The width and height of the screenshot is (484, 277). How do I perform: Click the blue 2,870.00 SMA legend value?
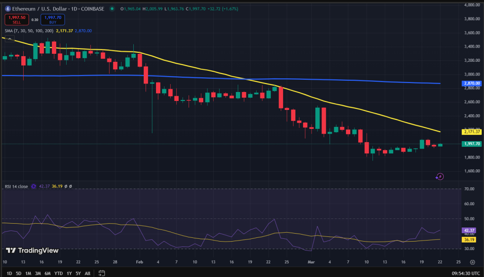[83, 31]
